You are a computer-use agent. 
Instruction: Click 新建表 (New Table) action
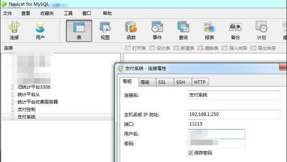point(184,48)
